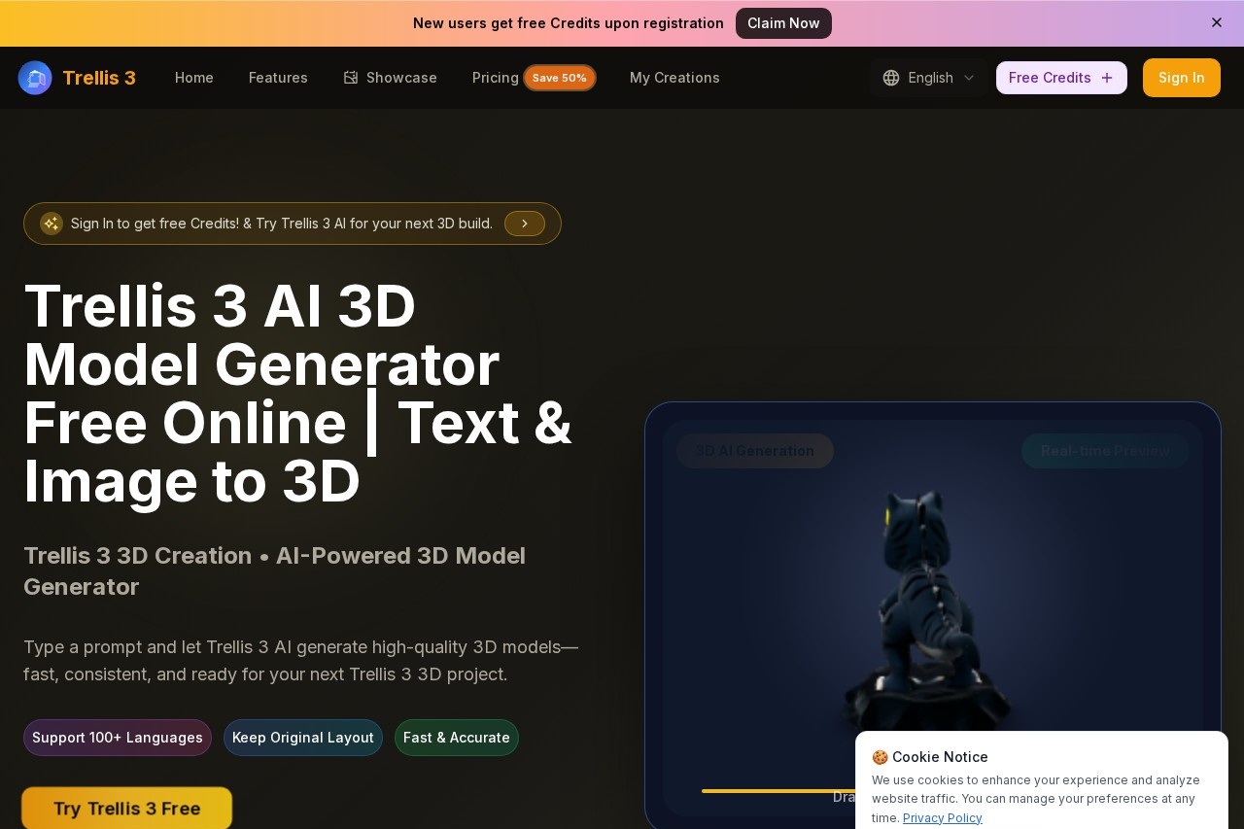Click the round arrow button in the Sign In banner
The width and height of the screenshot is (1244, 829).
[525, 224]
